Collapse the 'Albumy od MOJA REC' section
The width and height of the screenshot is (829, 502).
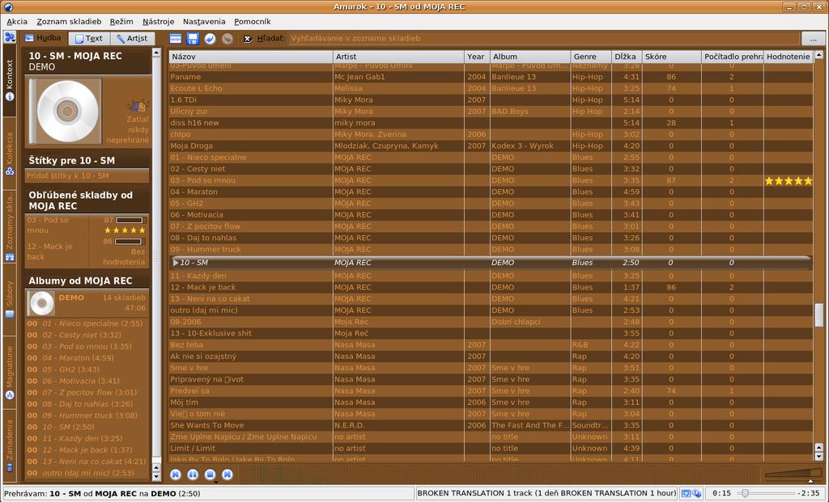(x=87, y=281)
